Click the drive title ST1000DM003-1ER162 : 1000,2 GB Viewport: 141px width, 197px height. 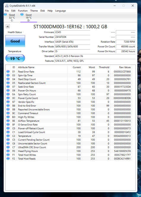pos(70,27)
